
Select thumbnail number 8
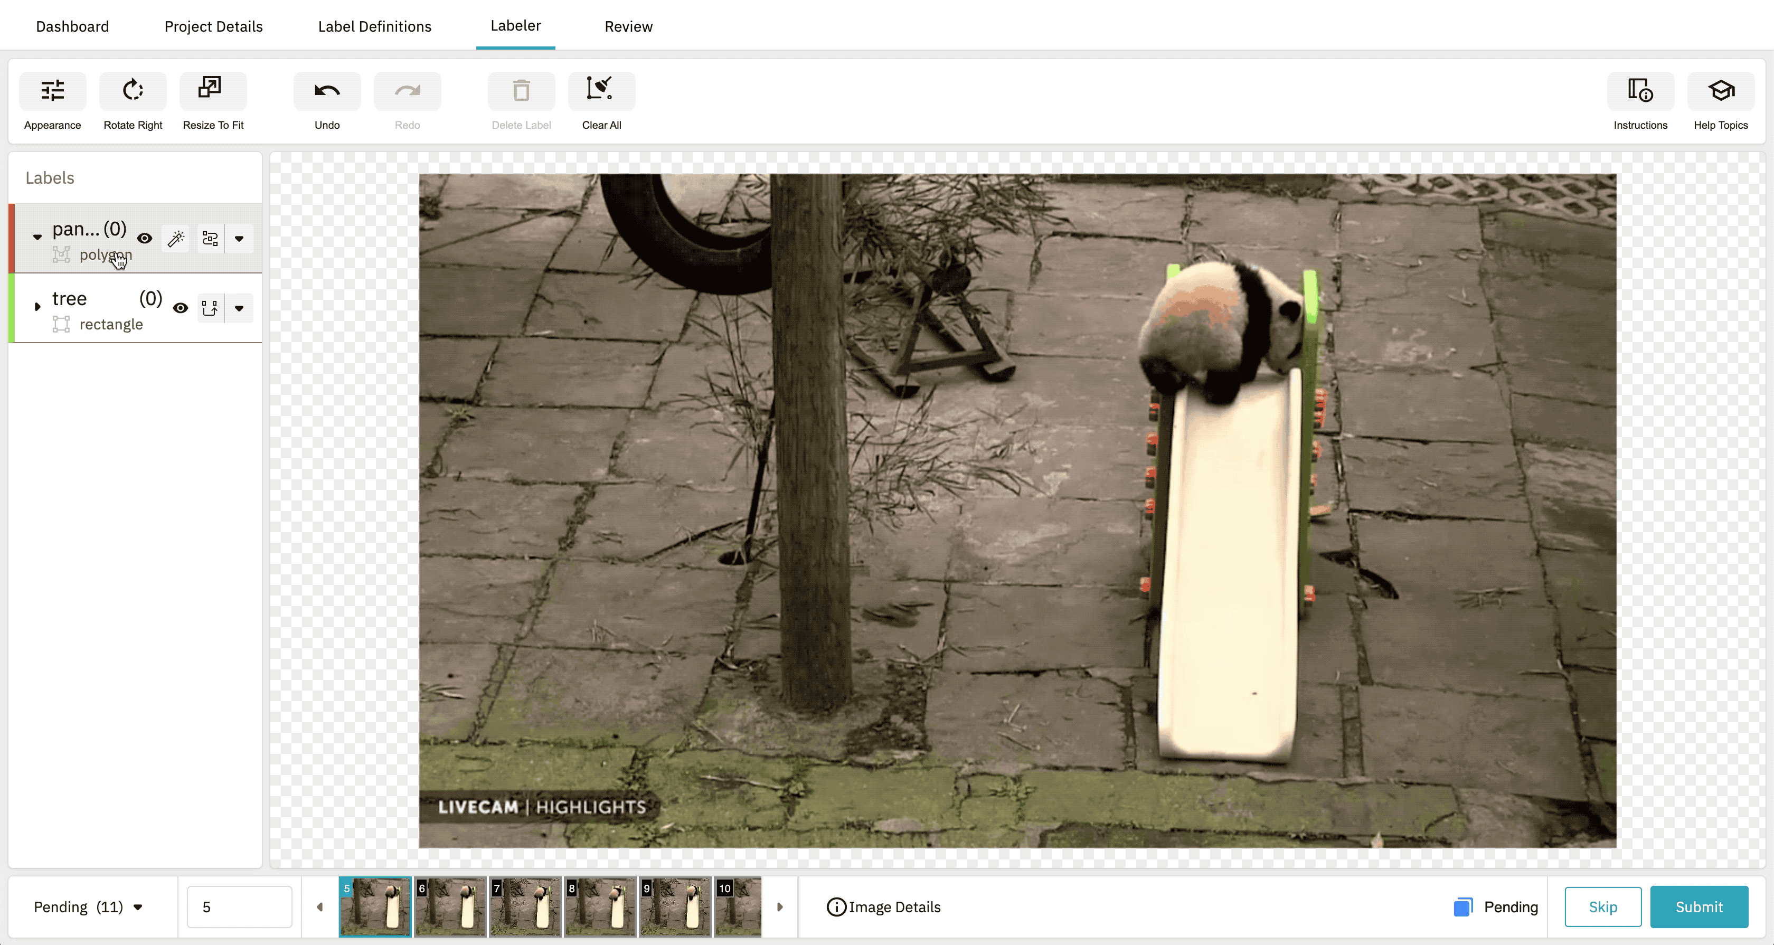pos(600,907)
